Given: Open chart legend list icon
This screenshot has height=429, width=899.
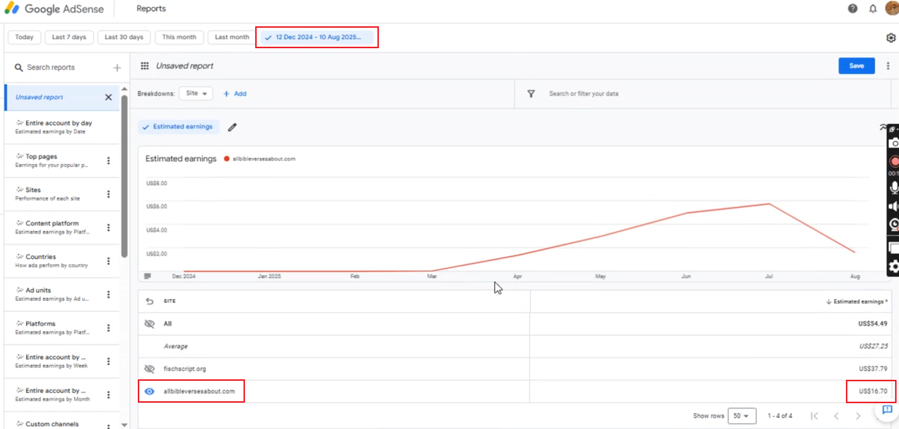Looking at the screenshot, I should coord(148,276).
